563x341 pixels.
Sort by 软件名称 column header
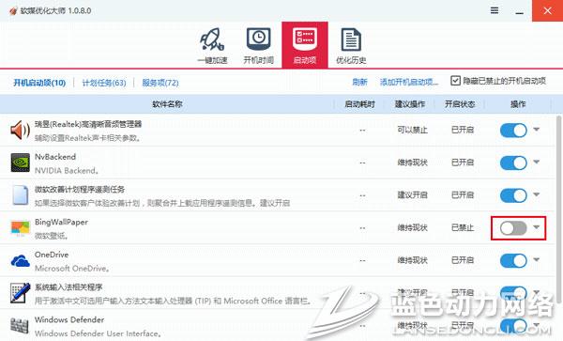point(167,104)
